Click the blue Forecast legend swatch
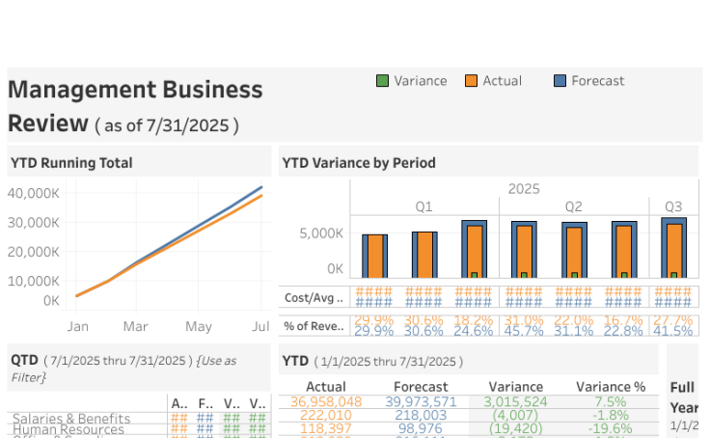Image resolution: width=710 pixels, height=438 pixels. pos(560,81)
